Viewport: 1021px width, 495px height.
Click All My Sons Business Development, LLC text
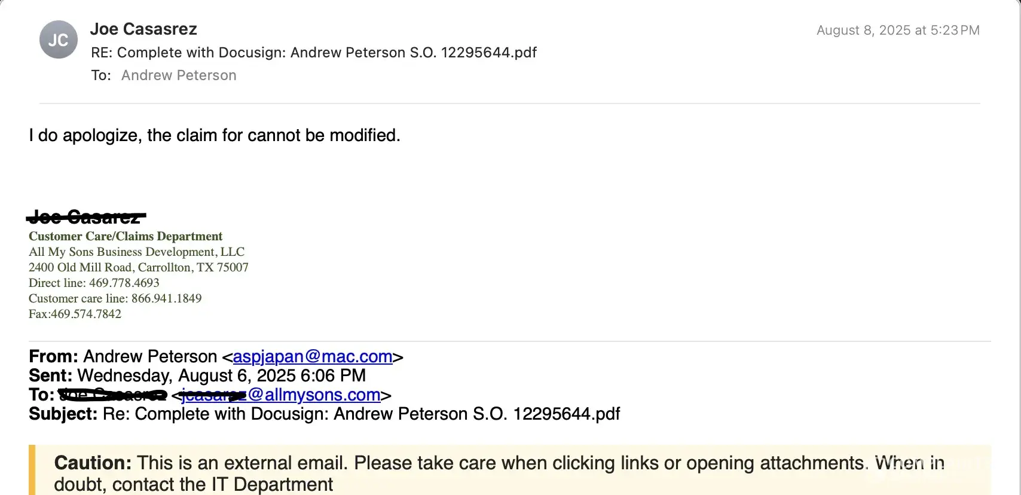click(x=136, y=252)
